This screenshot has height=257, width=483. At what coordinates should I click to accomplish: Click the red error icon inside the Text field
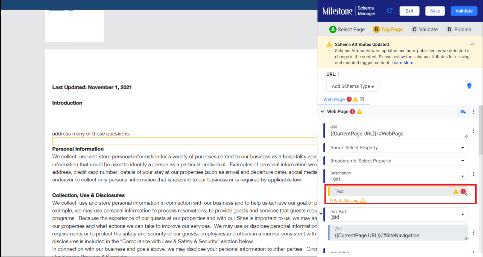[463, 191]
